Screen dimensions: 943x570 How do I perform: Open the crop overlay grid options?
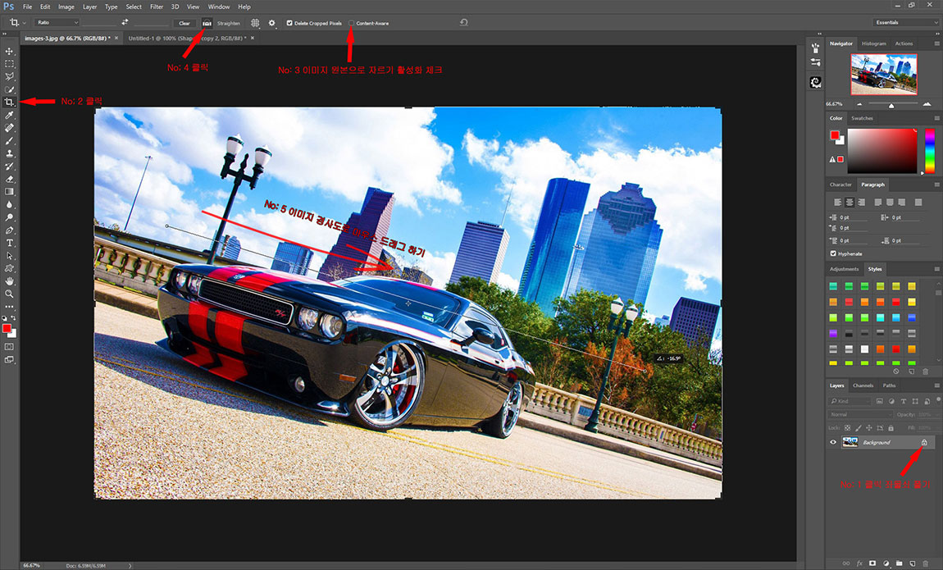point(255,23)
